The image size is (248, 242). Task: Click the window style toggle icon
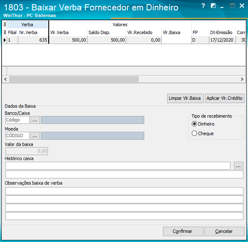(213, 6)
